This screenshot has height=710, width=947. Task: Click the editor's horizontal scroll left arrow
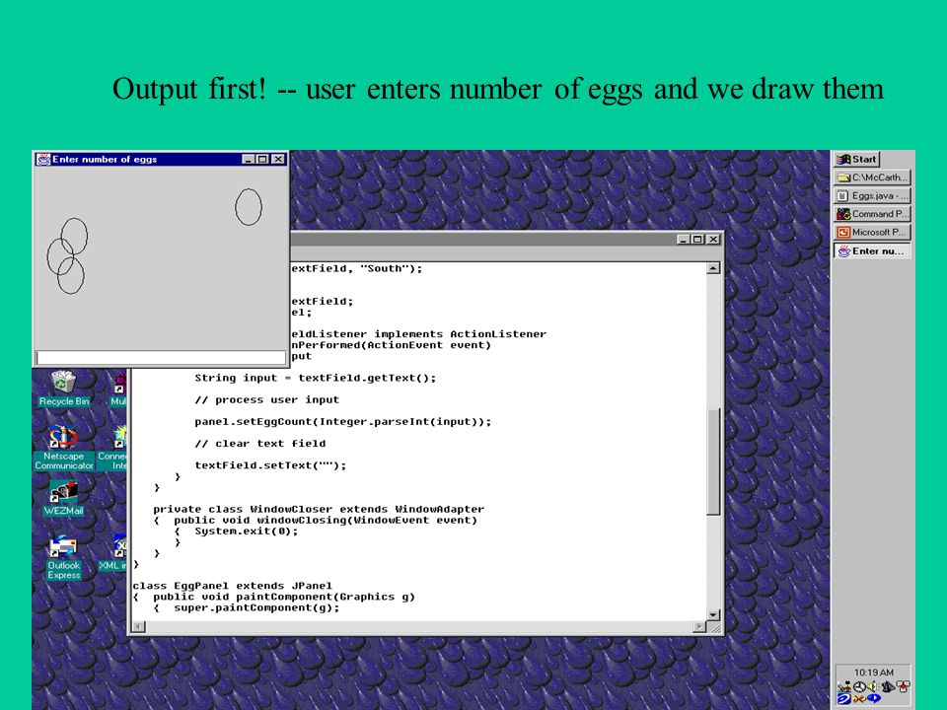[x=138, y=627]
